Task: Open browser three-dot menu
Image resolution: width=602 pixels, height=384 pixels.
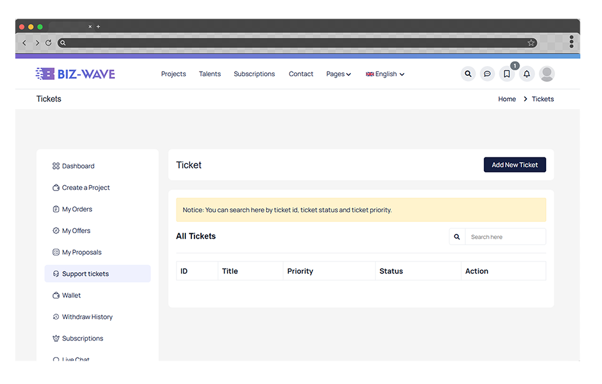Action: (x=571, y=42)
